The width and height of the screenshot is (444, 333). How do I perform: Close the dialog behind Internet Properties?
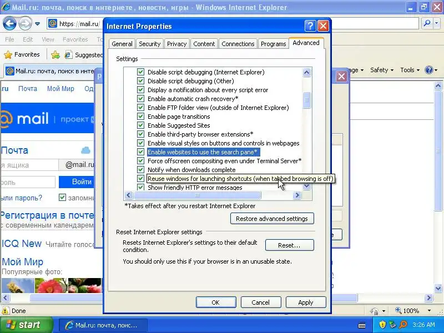tap(341, 76)
